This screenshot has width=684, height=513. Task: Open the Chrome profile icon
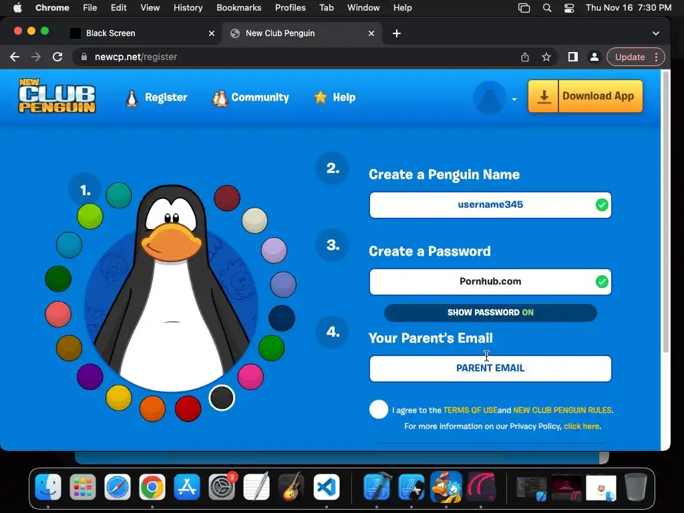coord(594,57)
